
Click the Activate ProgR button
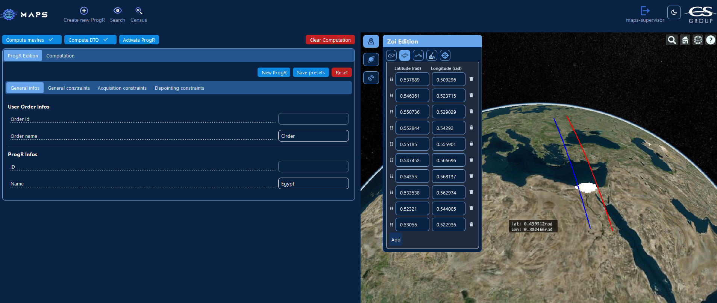(139, 40)
